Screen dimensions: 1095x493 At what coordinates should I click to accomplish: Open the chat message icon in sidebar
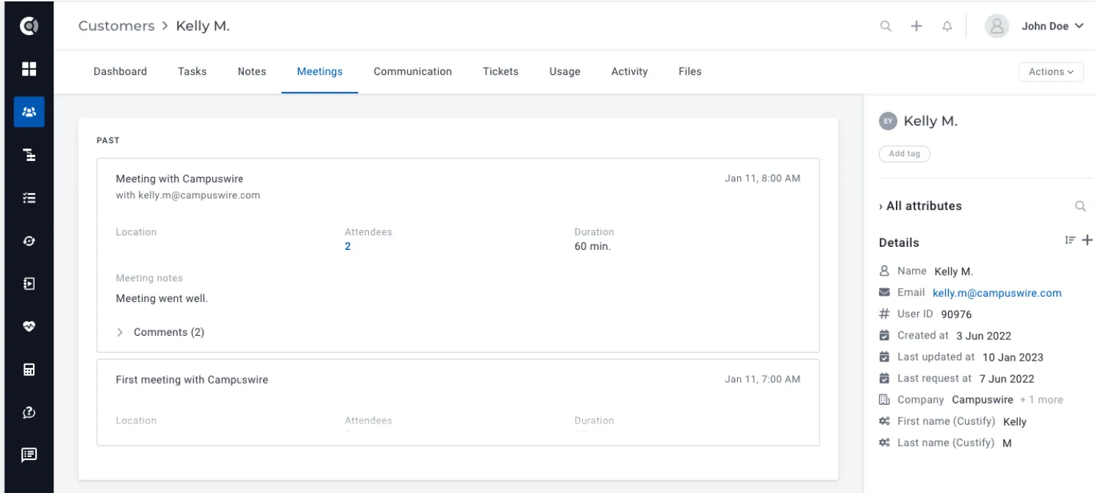(29, 455)
